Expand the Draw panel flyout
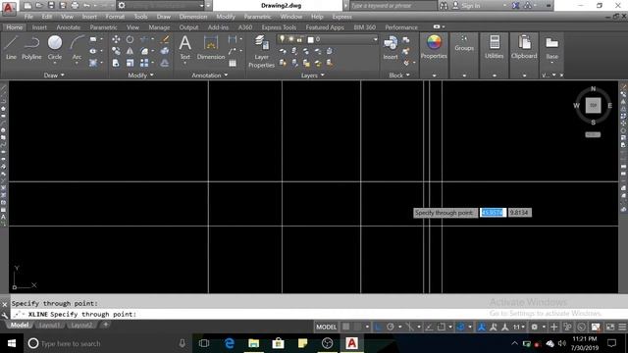 tap(54, 75)
